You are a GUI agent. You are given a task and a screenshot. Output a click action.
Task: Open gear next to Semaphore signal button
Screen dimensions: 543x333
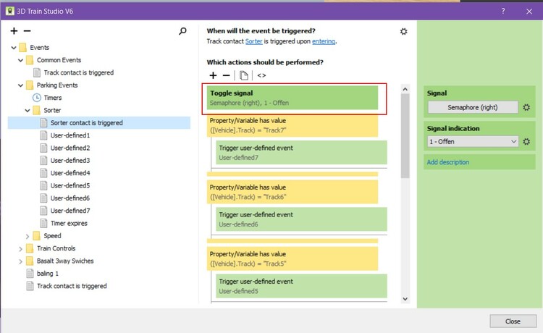(x=527, y=108)
